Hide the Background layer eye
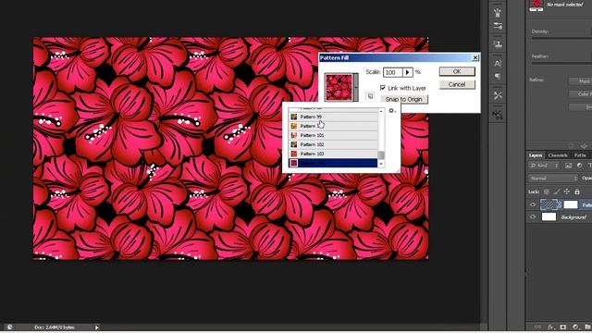The image size is (592, 333). (533, 217)
